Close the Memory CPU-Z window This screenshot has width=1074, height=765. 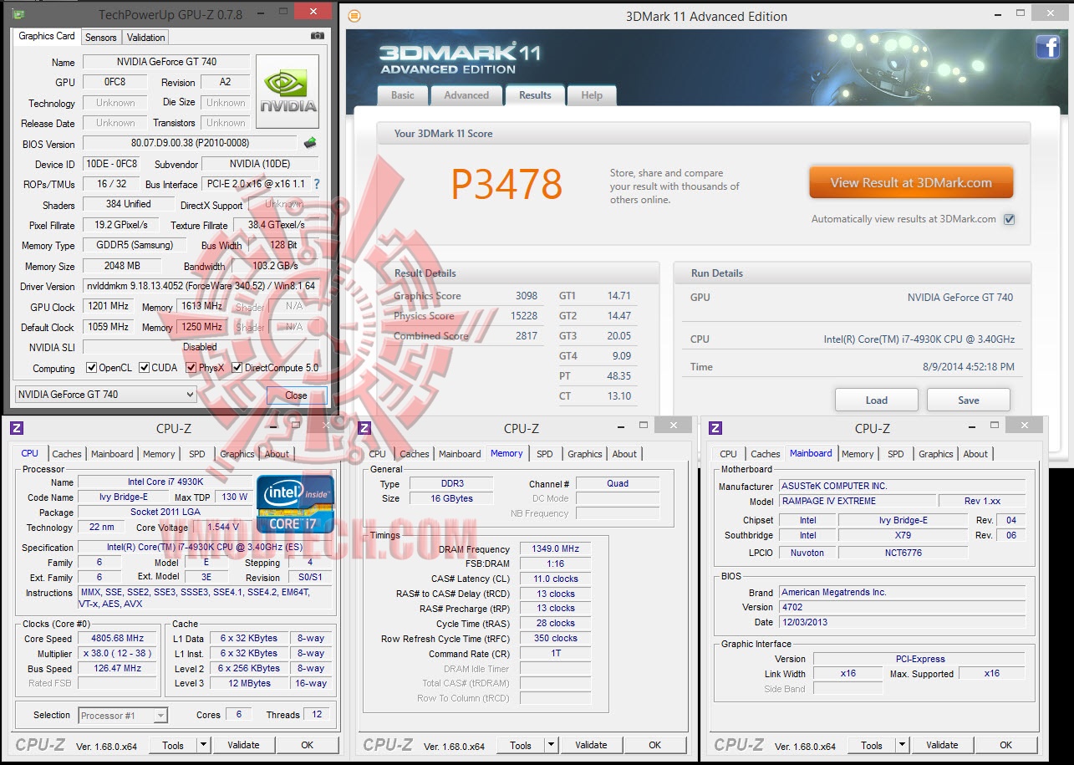(673, 426)
